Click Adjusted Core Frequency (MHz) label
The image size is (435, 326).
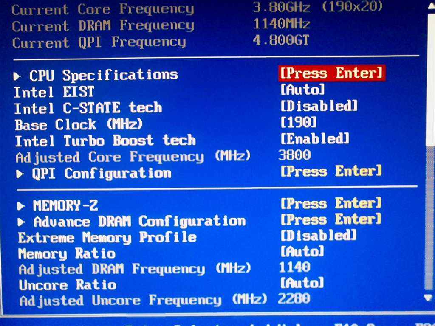133,157
